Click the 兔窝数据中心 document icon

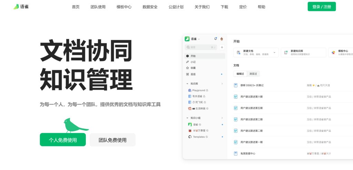coord(236,153)
